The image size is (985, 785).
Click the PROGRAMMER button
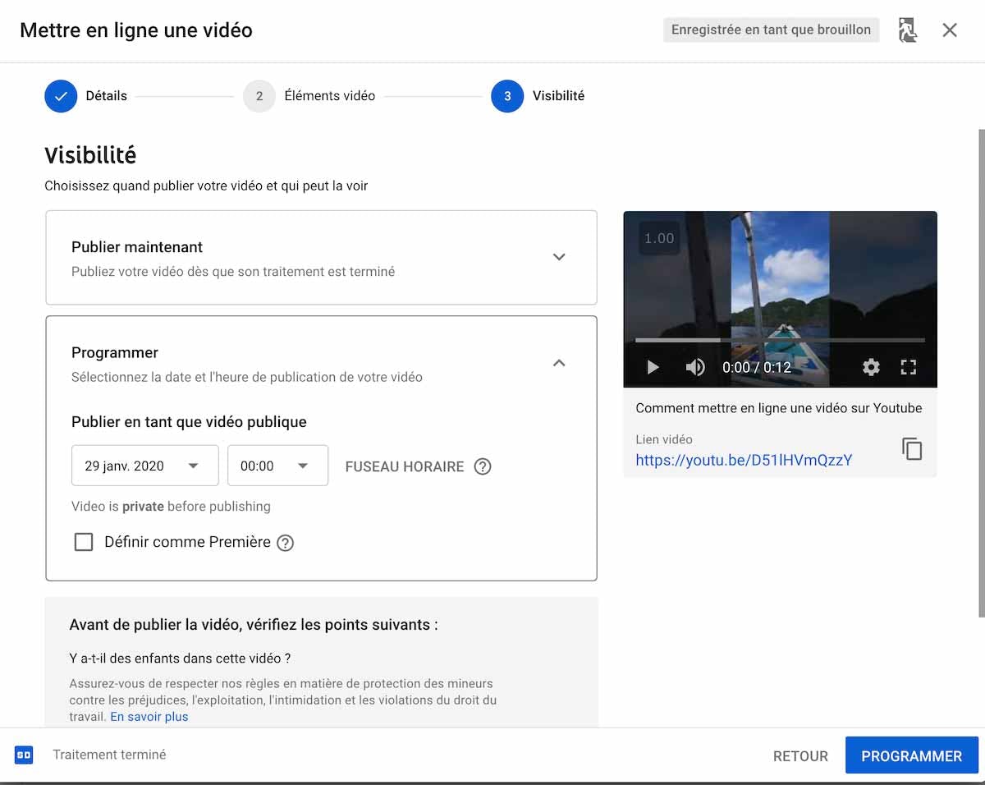coord(912,755)
